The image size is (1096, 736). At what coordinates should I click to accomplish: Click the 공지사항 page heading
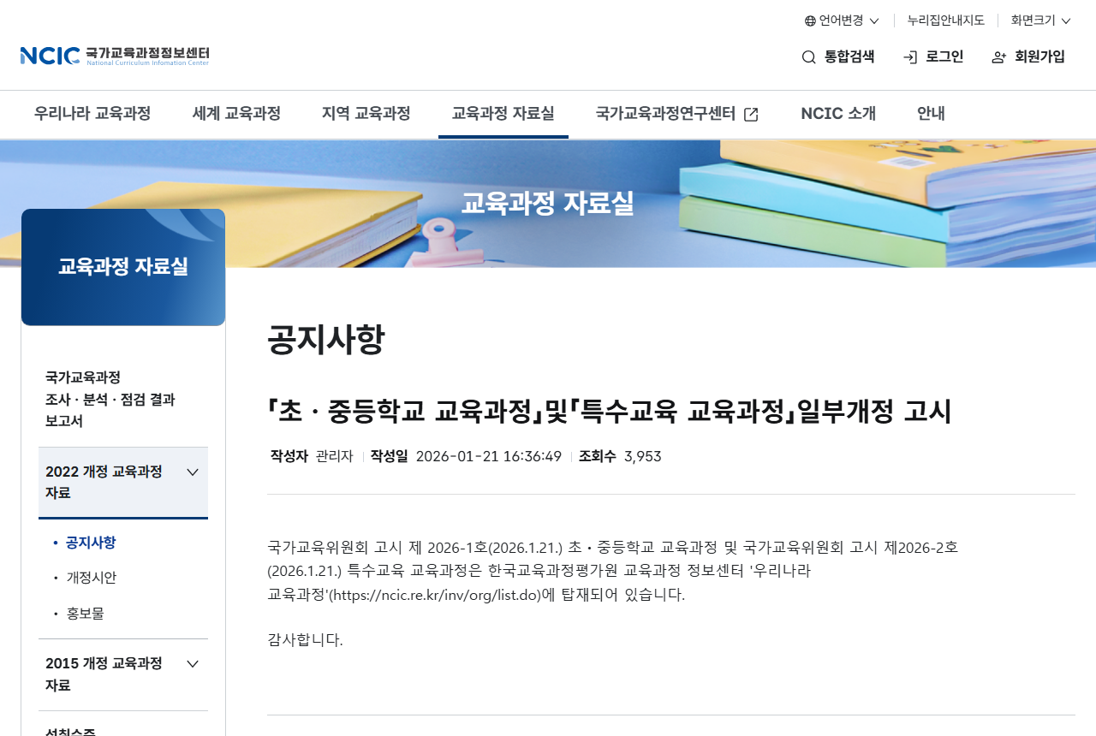click(326, 341)
